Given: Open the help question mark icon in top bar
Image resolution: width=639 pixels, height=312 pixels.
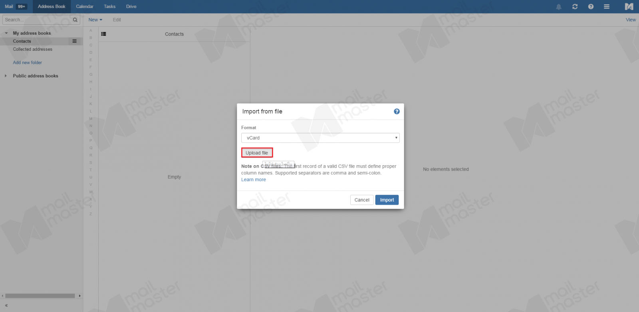Looking at the screenshot, I should click(x=591, y=7).
